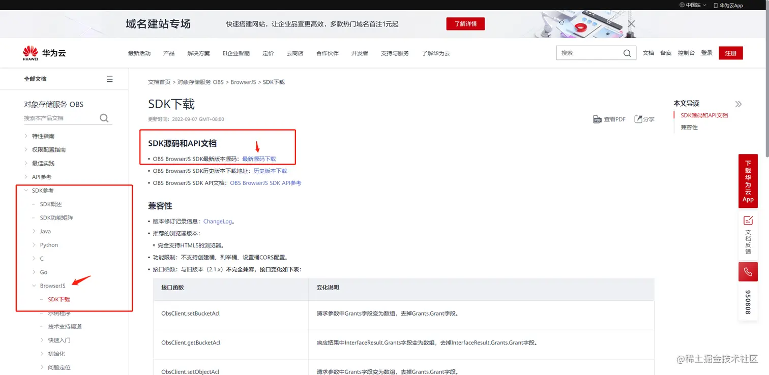Open the 定价 menu

click(x=268, y=53)
